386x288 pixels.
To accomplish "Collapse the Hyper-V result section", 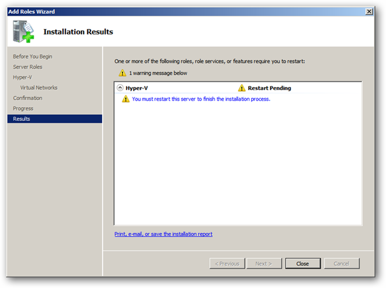I will [120, 88].
